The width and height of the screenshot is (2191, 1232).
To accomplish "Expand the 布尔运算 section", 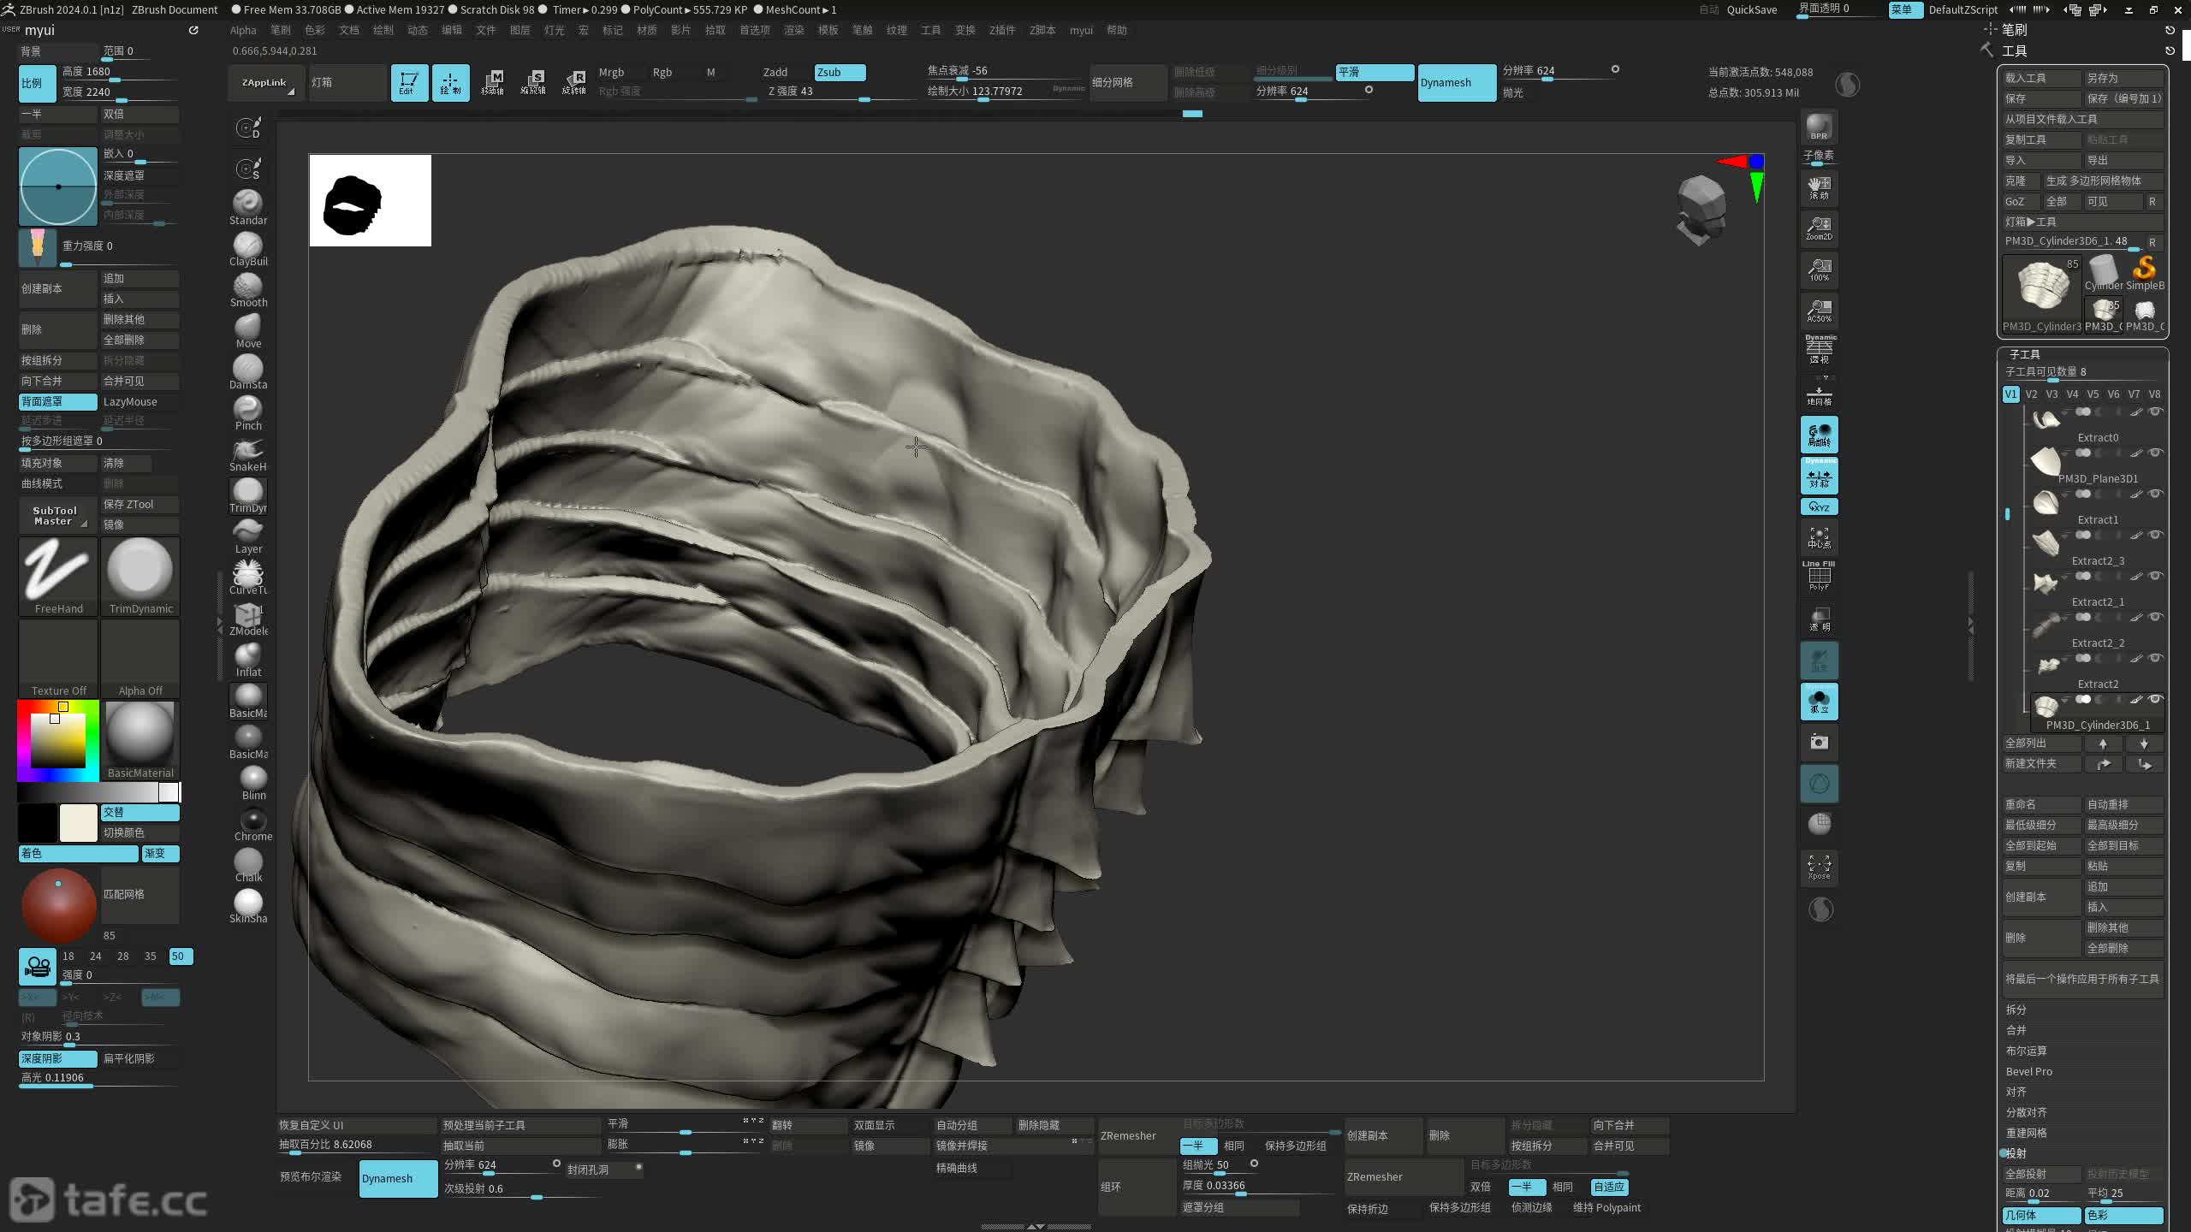I will tap(2026, 1051).
